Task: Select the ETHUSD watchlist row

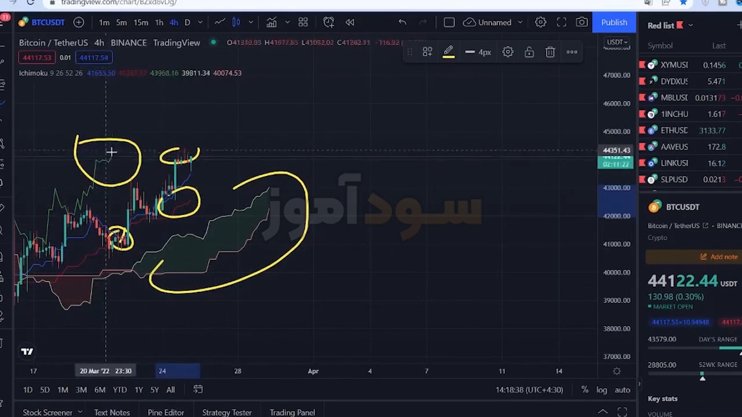Action: (690, 130)
